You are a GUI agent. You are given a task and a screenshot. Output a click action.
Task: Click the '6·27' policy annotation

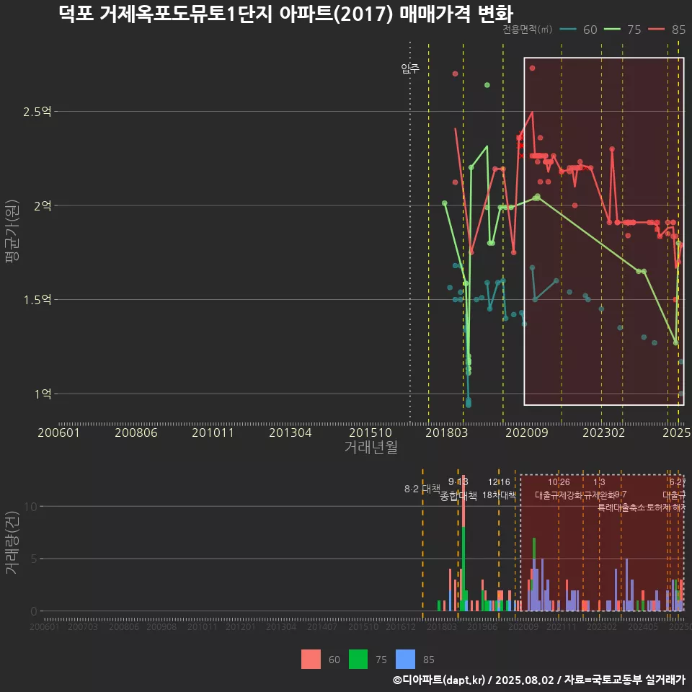point(678,482)
